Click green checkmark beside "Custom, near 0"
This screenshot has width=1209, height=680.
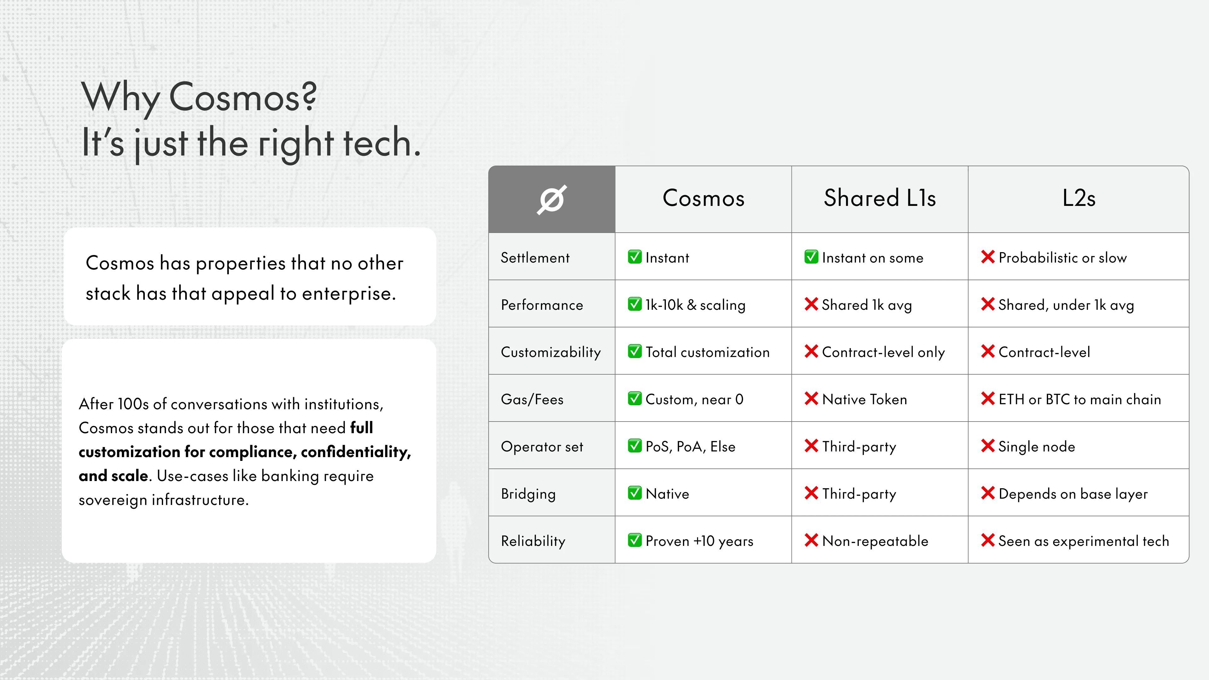coord(634,399)
